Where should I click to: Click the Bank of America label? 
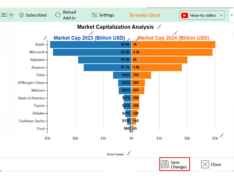coord(31,98)
